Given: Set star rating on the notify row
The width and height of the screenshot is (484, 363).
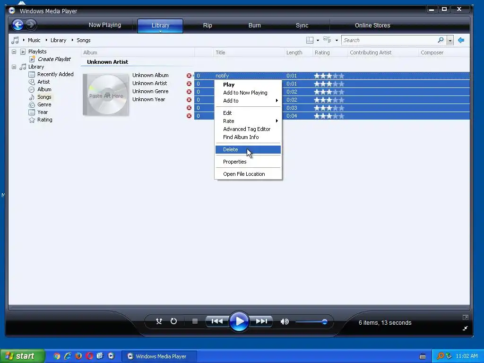Looking at the screenshot, I should pyautogui.click(x=329, y=76).
